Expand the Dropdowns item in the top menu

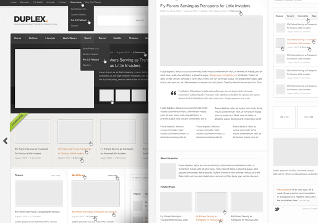click(76, 2)
